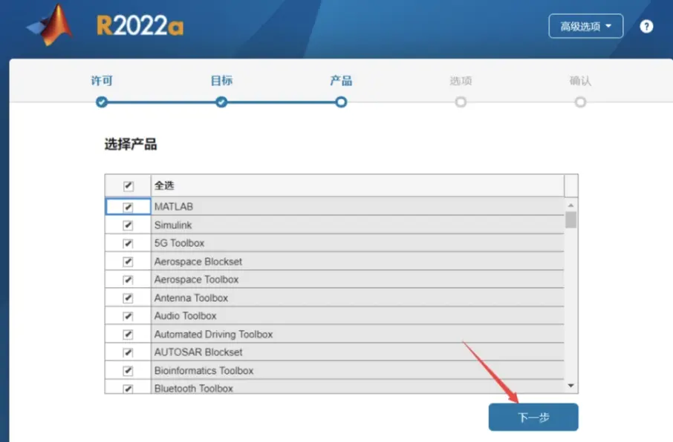Toggle the Bluetooth Toolbox checkbox

click(x=128, y=389)
